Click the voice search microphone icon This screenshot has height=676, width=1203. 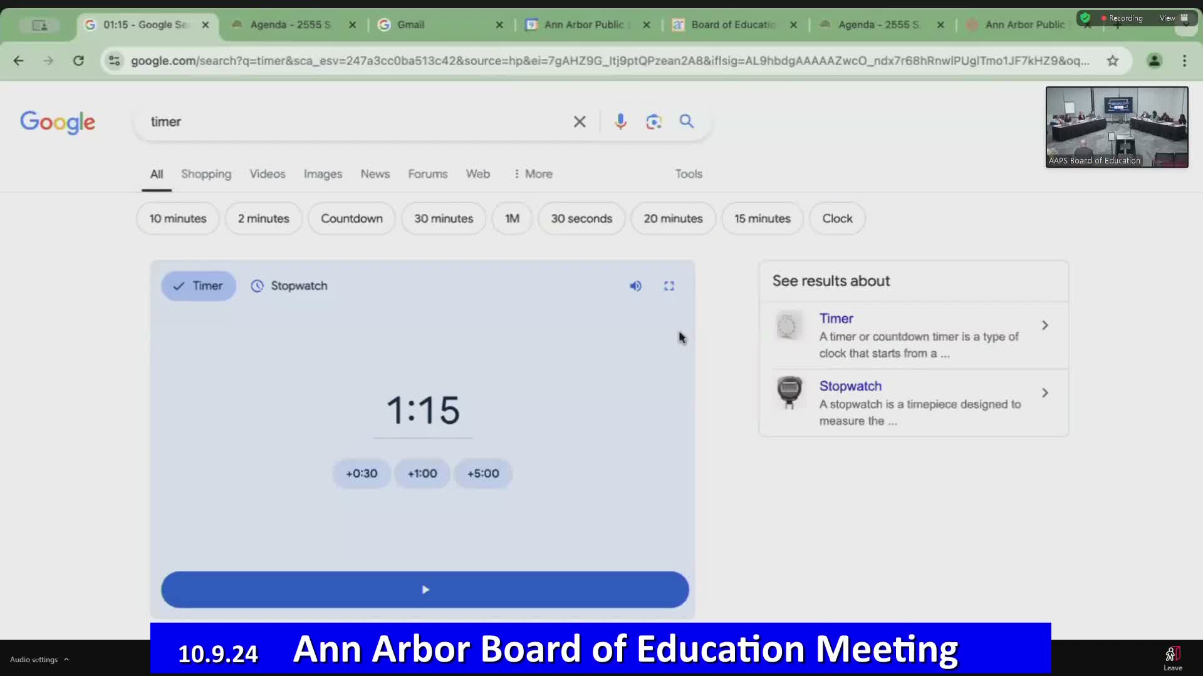[x=620, y=121]
